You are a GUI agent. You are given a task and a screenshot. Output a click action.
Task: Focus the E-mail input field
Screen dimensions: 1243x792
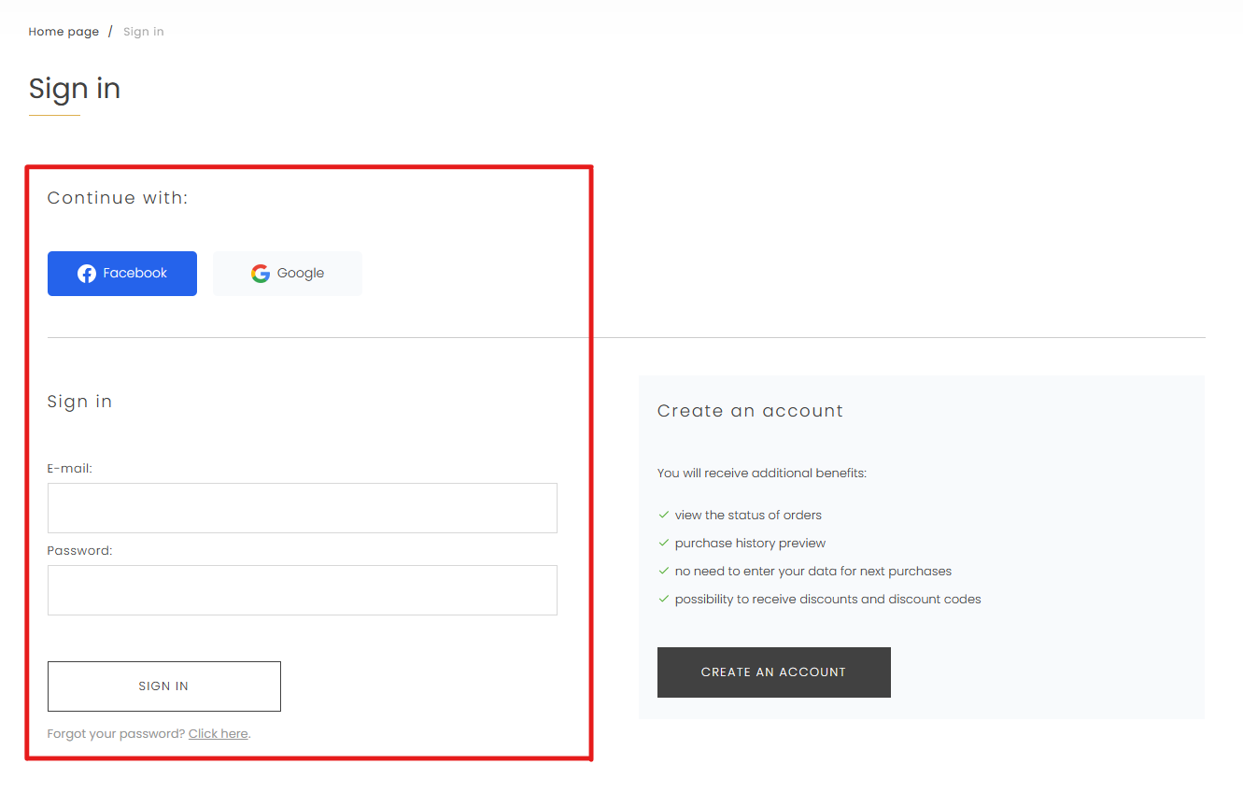point(302,508)
